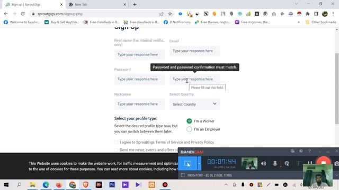This screenshot has height=190, width=339.
Task: Open Chrome tab search chevron
Action: [x=297, y=4]
